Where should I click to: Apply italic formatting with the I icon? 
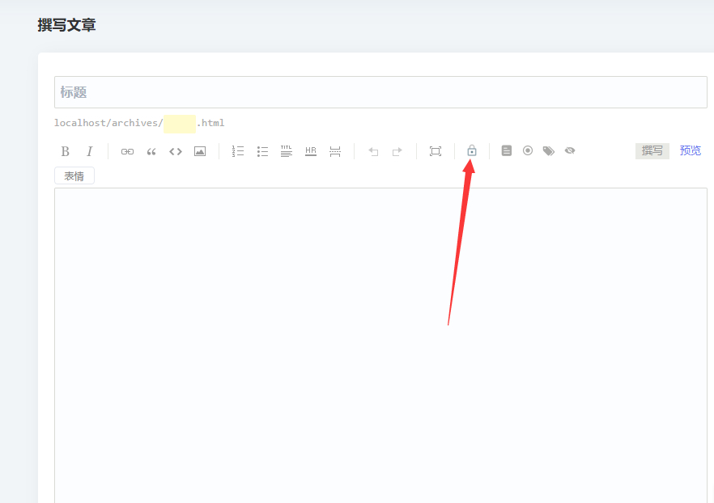[x=90, y=151]
